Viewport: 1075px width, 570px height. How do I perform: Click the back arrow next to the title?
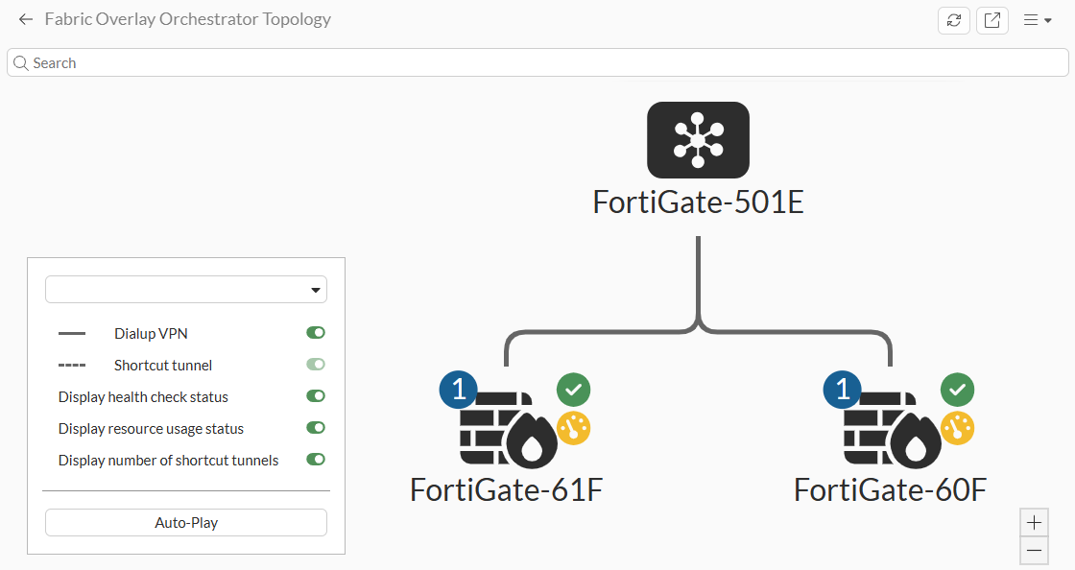(25, 19)
